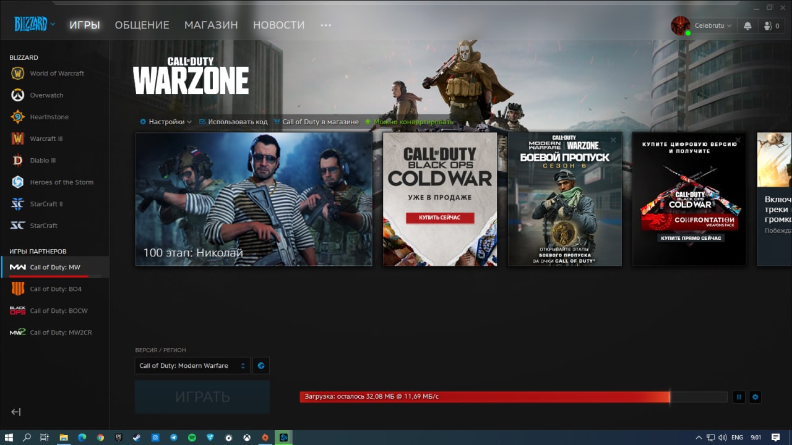This screenshot has width=792, height=445.
Task: Open Windows search in taskbar
Action: tap(27, 438)
